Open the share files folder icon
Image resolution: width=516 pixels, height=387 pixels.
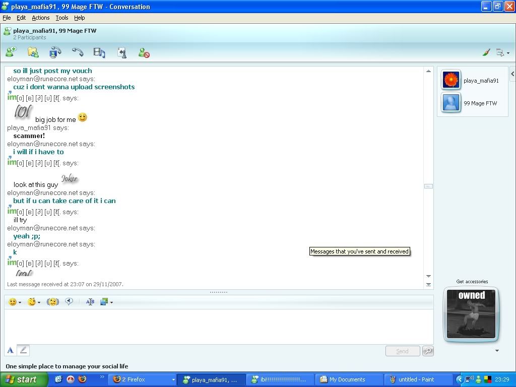[x=33, y=52]
